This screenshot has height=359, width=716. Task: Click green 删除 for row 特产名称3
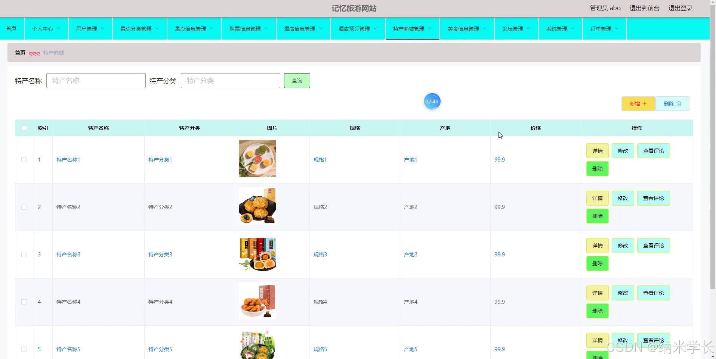(598, 263)
